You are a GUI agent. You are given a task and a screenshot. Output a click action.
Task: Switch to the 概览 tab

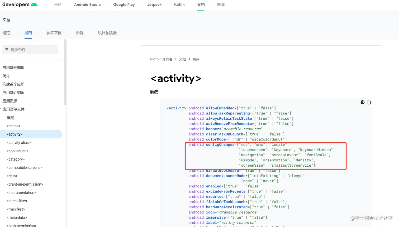click(x=6, y=33)
